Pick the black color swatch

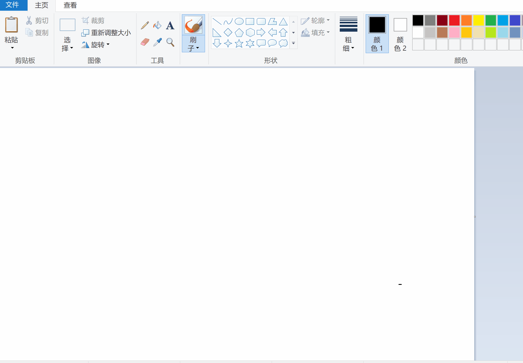[x=418, y=20]
